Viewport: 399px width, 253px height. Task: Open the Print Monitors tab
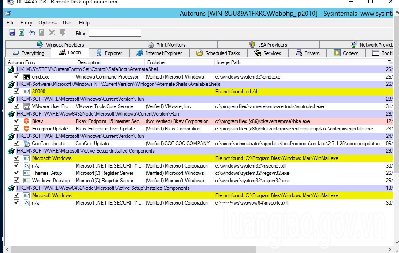tap(167, 45)
